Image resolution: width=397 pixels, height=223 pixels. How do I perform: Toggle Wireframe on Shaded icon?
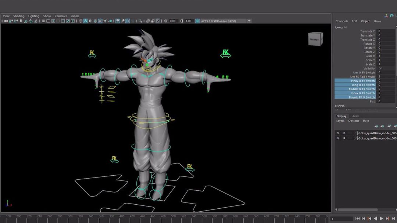click(x=95, y=21)
